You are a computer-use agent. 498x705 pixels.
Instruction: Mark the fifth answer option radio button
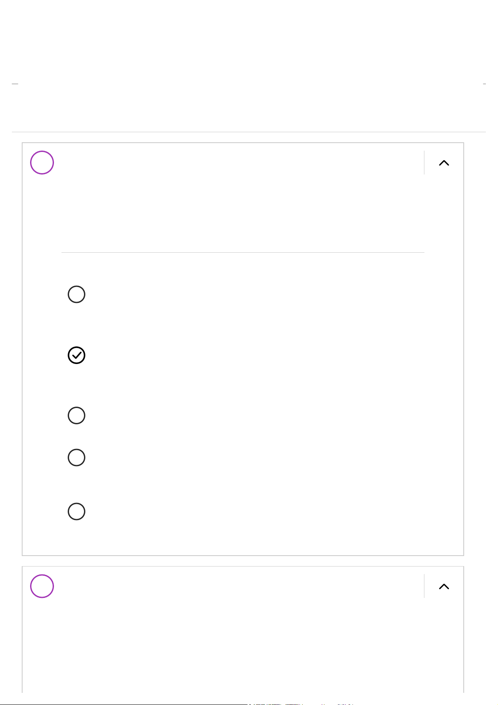[x=77, y=512]
